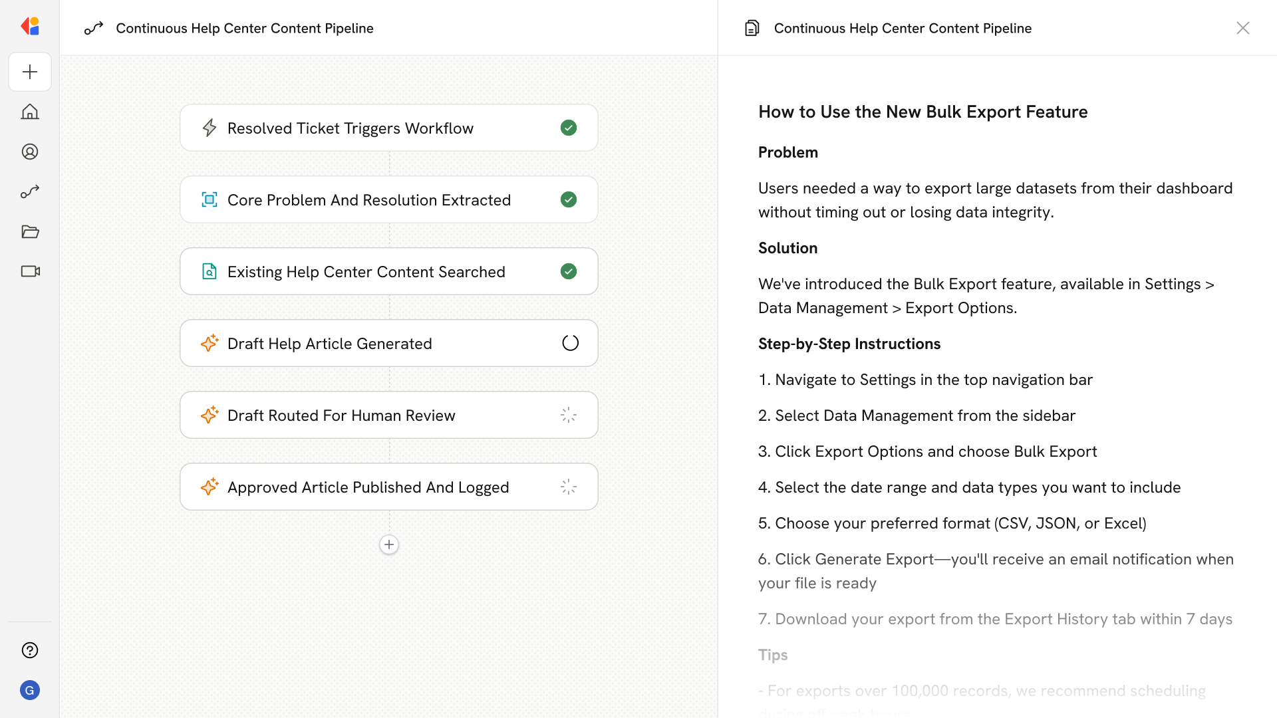The height and width of the screenshot is (718, 1277).
Task: Open the G profile avatar at sidebar bottom
Action: 30,690
